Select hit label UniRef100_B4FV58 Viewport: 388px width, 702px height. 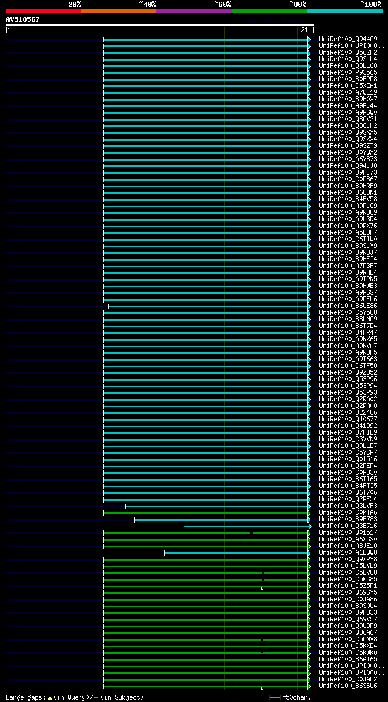pos(348,199)
